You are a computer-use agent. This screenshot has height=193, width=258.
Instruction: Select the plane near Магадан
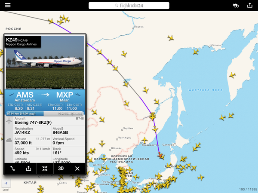tap(196, 52)
